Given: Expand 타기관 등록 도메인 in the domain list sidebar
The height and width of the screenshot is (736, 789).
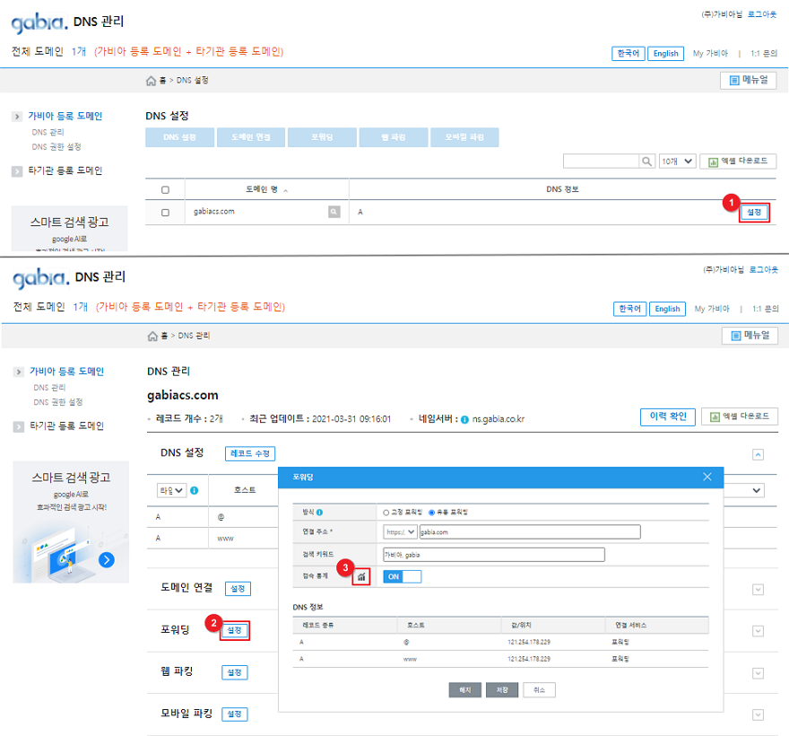Looking at the screenshot, I should click(17, 171).
